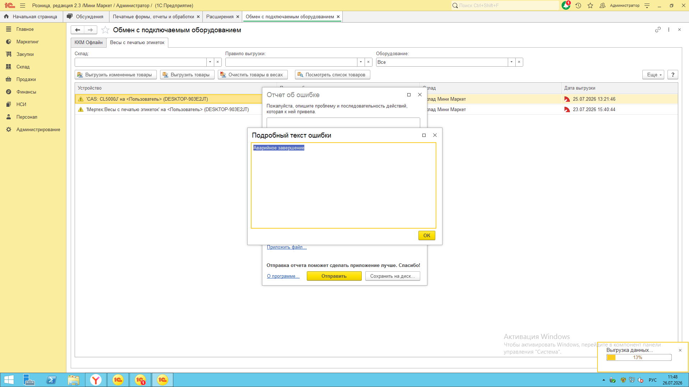Screen dimensions: 689x387
Task: Switch to the Обсуждения tab
Action: pos(85,17)
